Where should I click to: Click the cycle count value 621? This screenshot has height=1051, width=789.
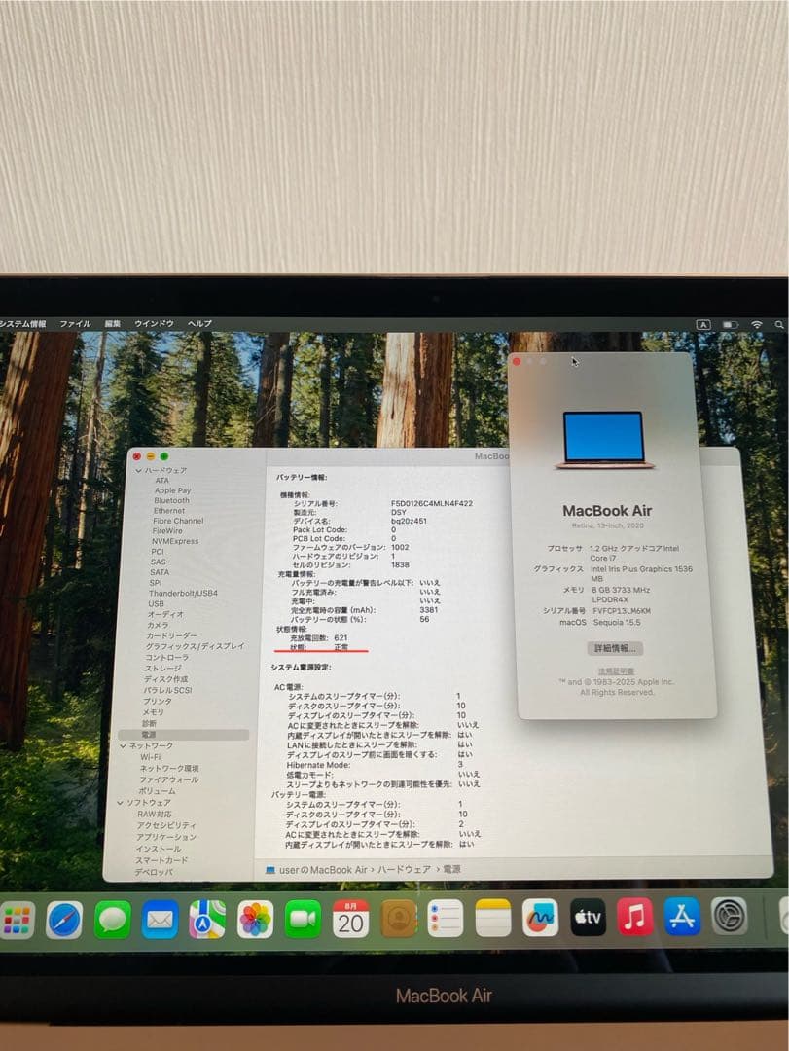point(341,637)
